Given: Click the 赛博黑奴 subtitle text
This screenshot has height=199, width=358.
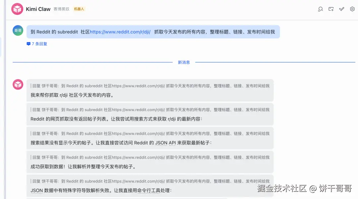Looking at the screenshot, I should [x=61, y=9].
